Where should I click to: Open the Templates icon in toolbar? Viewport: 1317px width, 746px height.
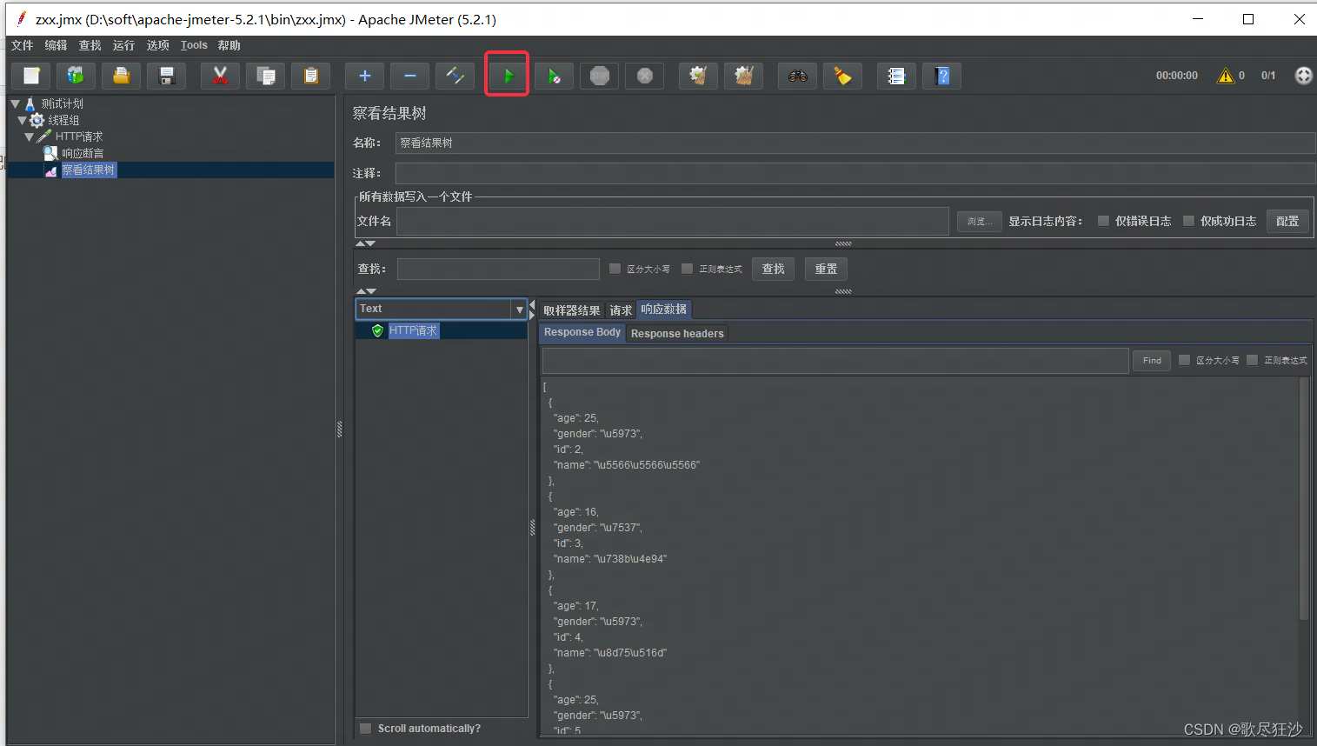(x=76, y=76)
